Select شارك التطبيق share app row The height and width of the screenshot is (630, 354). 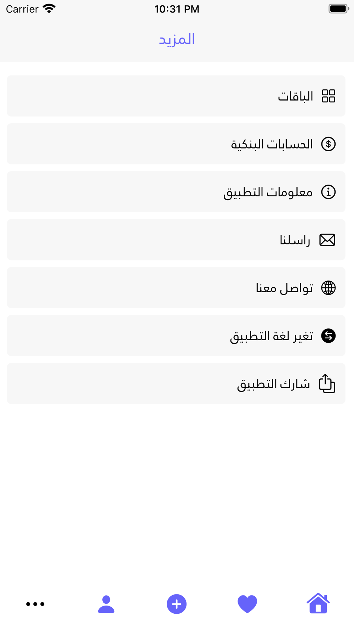[176, 383]
